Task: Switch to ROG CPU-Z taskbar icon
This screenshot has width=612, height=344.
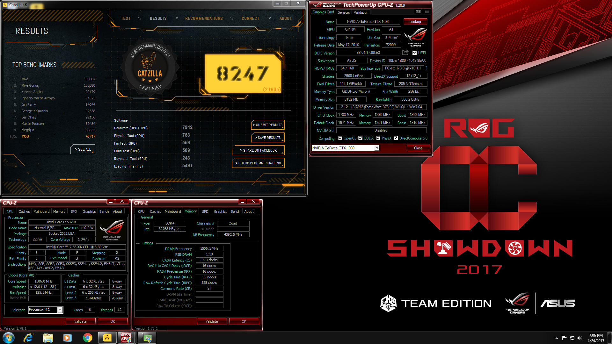Action: tap(127, 338)
